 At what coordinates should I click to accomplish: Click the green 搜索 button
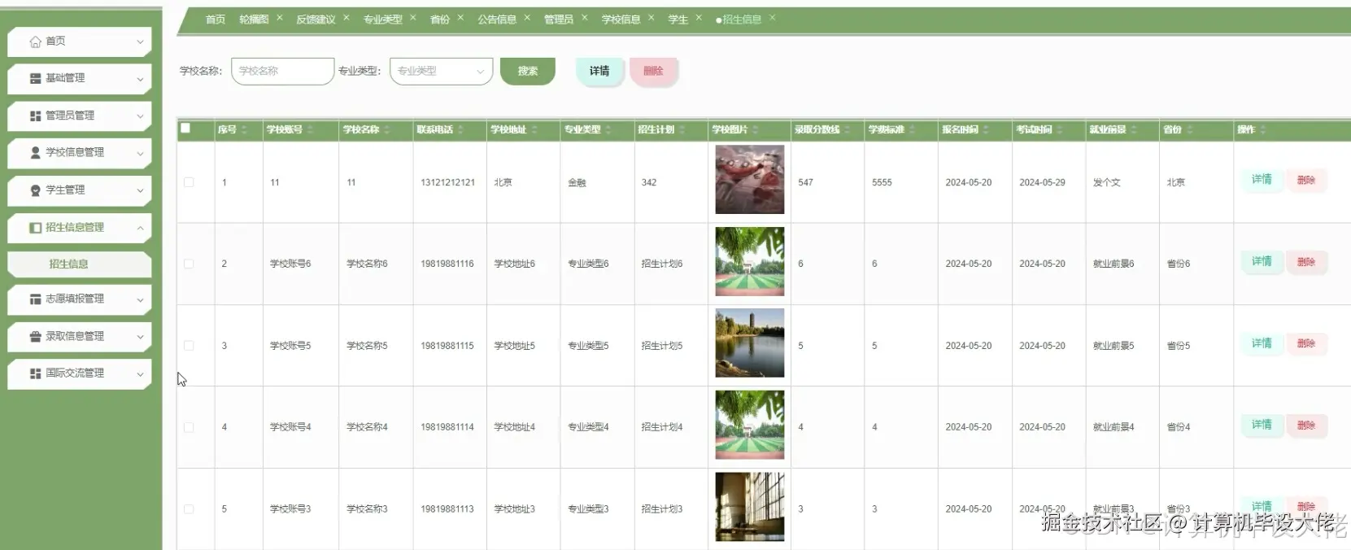pyautogui.click(x=527, y=72)
